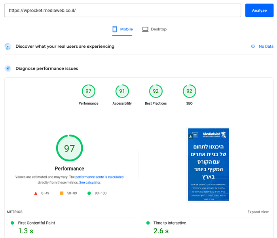Click the 90–100 legend text
Image resolution: width=277 pixels, height=238 pixels.
(x=101, y=193)
